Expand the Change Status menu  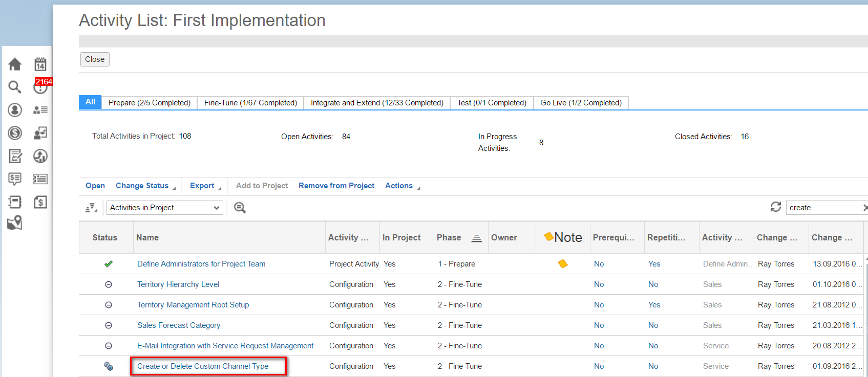145,186
